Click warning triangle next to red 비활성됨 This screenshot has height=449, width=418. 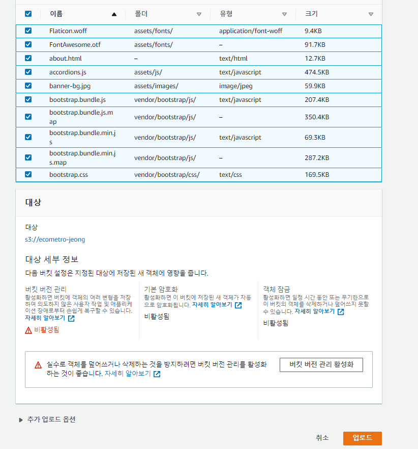point(28,330)
